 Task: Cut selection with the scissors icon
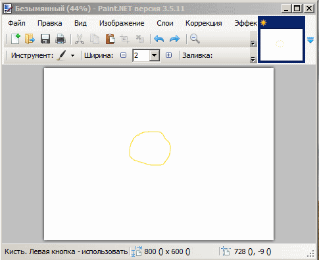pos(80,39)
